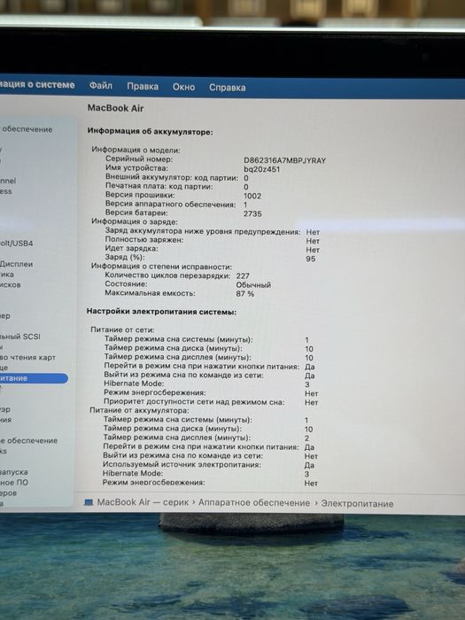Open the Окно menu
The image size is (465, 620).
[183, 87]
